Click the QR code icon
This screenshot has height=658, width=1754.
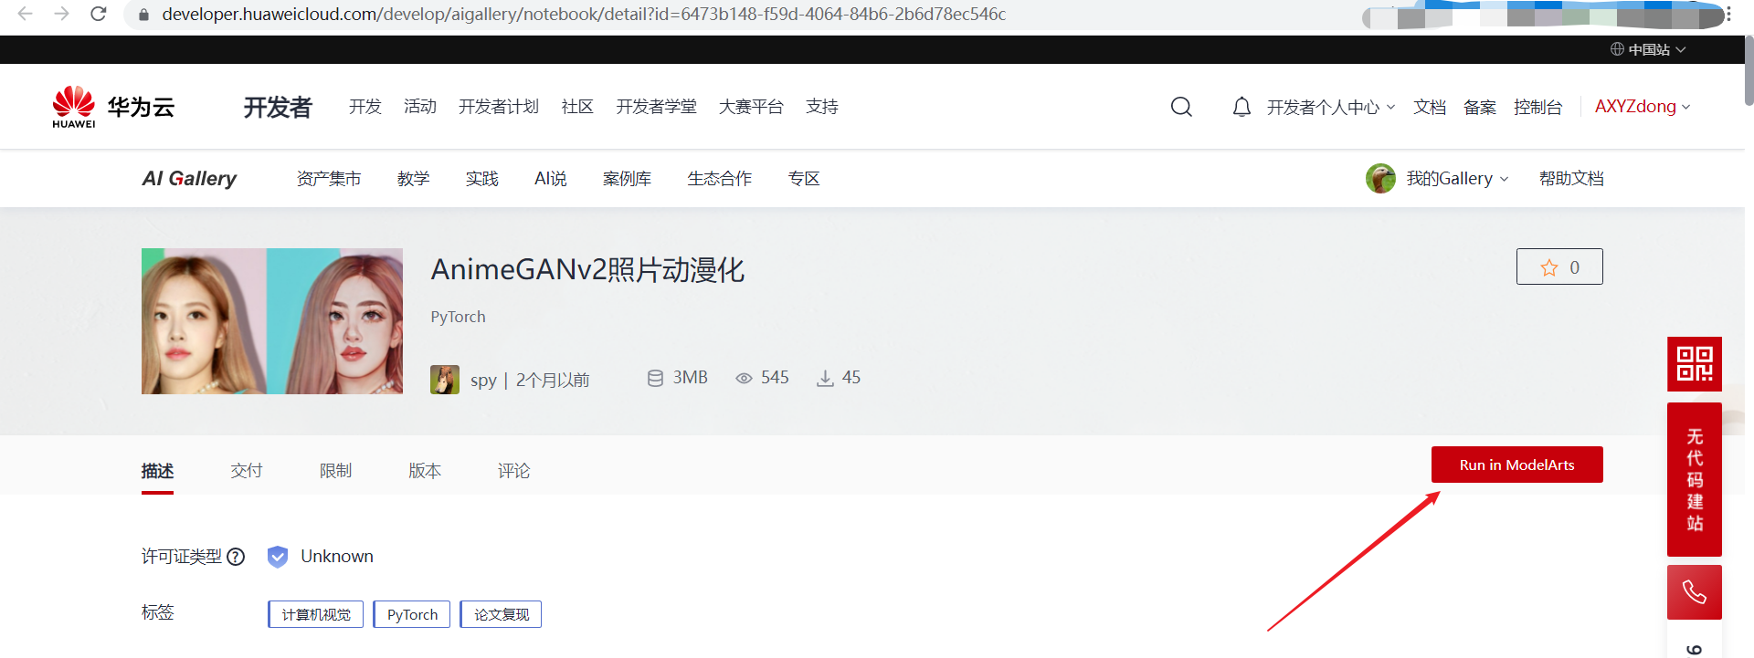[x=1695, y=363]
